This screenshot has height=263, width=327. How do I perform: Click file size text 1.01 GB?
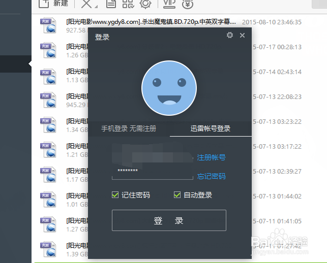pyautogui.click(x=77, y=205)
